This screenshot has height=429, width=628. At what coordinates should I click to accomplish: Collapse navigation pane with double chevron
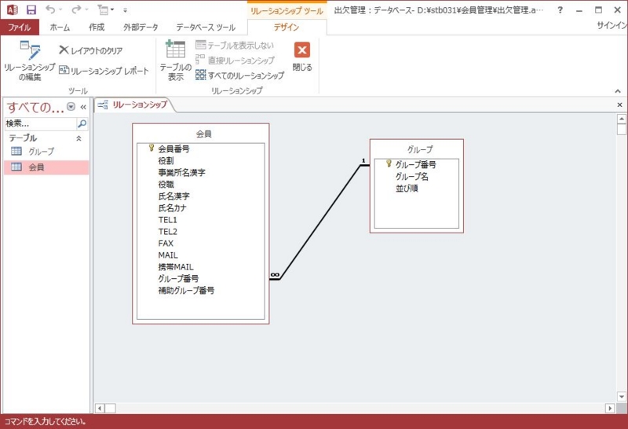point(83,107)
